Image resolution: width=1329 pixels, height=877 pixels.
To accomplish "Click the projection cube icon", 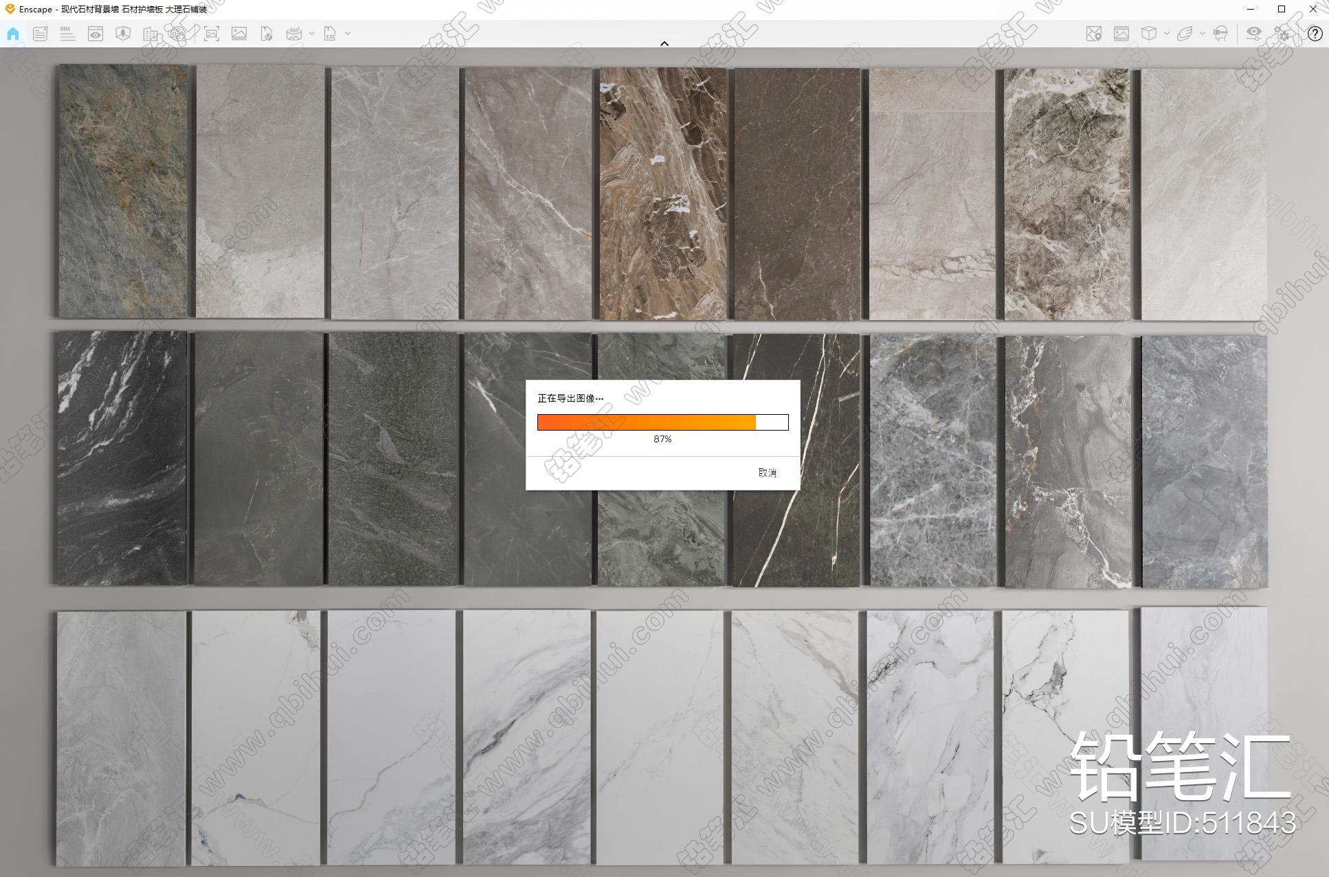I will (1149, 34).
